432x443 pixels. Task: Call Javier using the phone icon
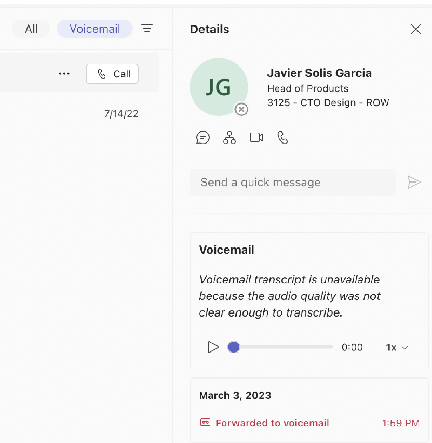pyautogui.click(x=282, y=137)
